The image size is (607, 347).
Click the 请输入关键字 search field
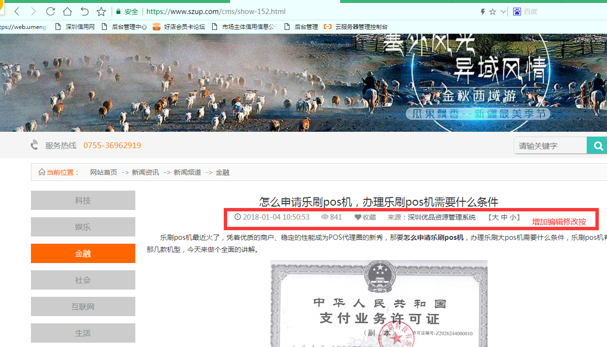pos(550,146)
